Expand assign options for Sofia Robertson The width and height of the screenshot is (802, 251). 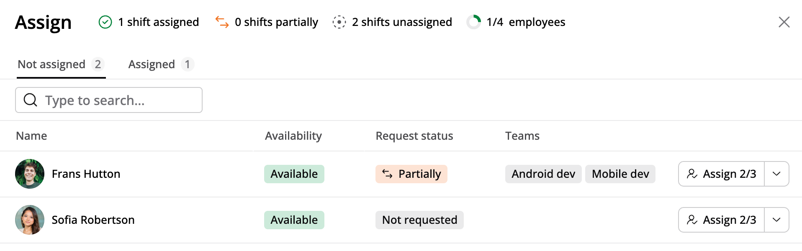[x=776, y=220]
